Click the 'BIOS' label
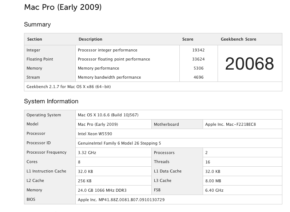Image resolution: width=290 pixels, height=212 pixels. pyautogui.click(x=31, y=199)
